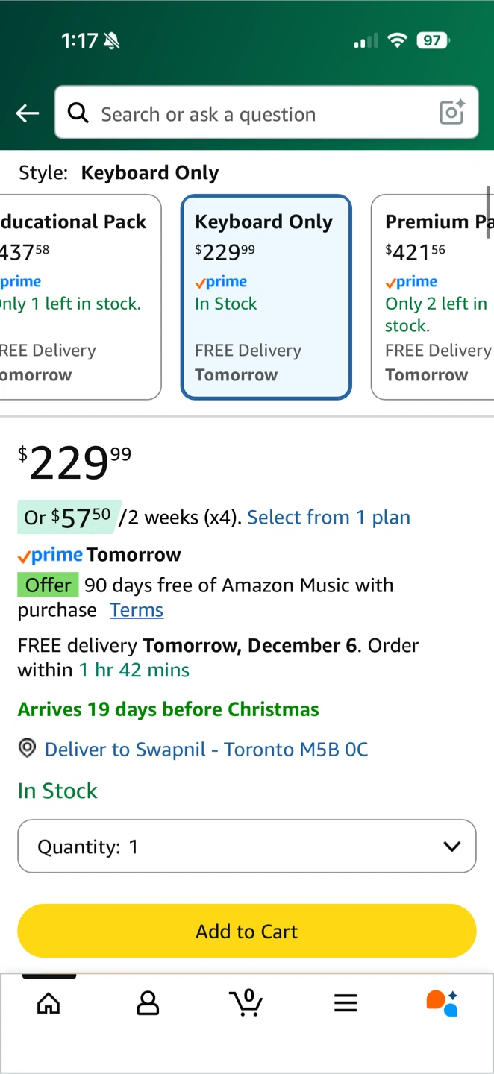Screen dimensions: 494x1074
Task: Open the Terms link
Action: (137, 610)
